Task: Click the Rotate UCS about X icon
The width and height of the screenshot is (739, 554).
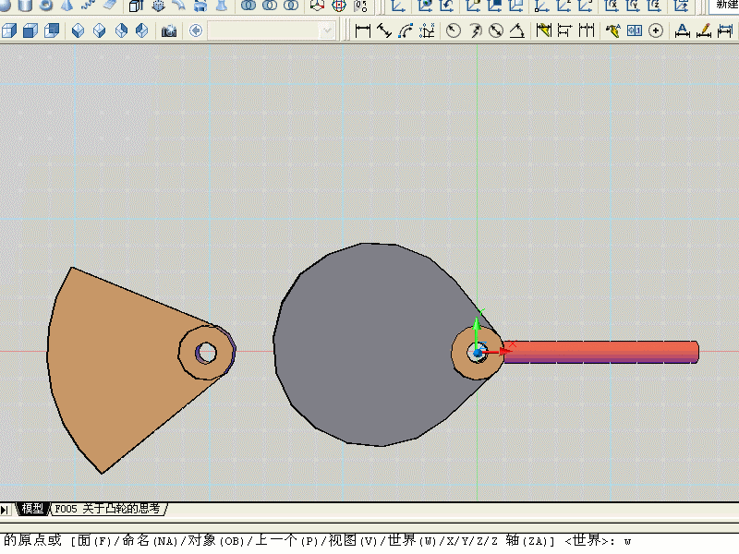Action: [x=612, y=6]
